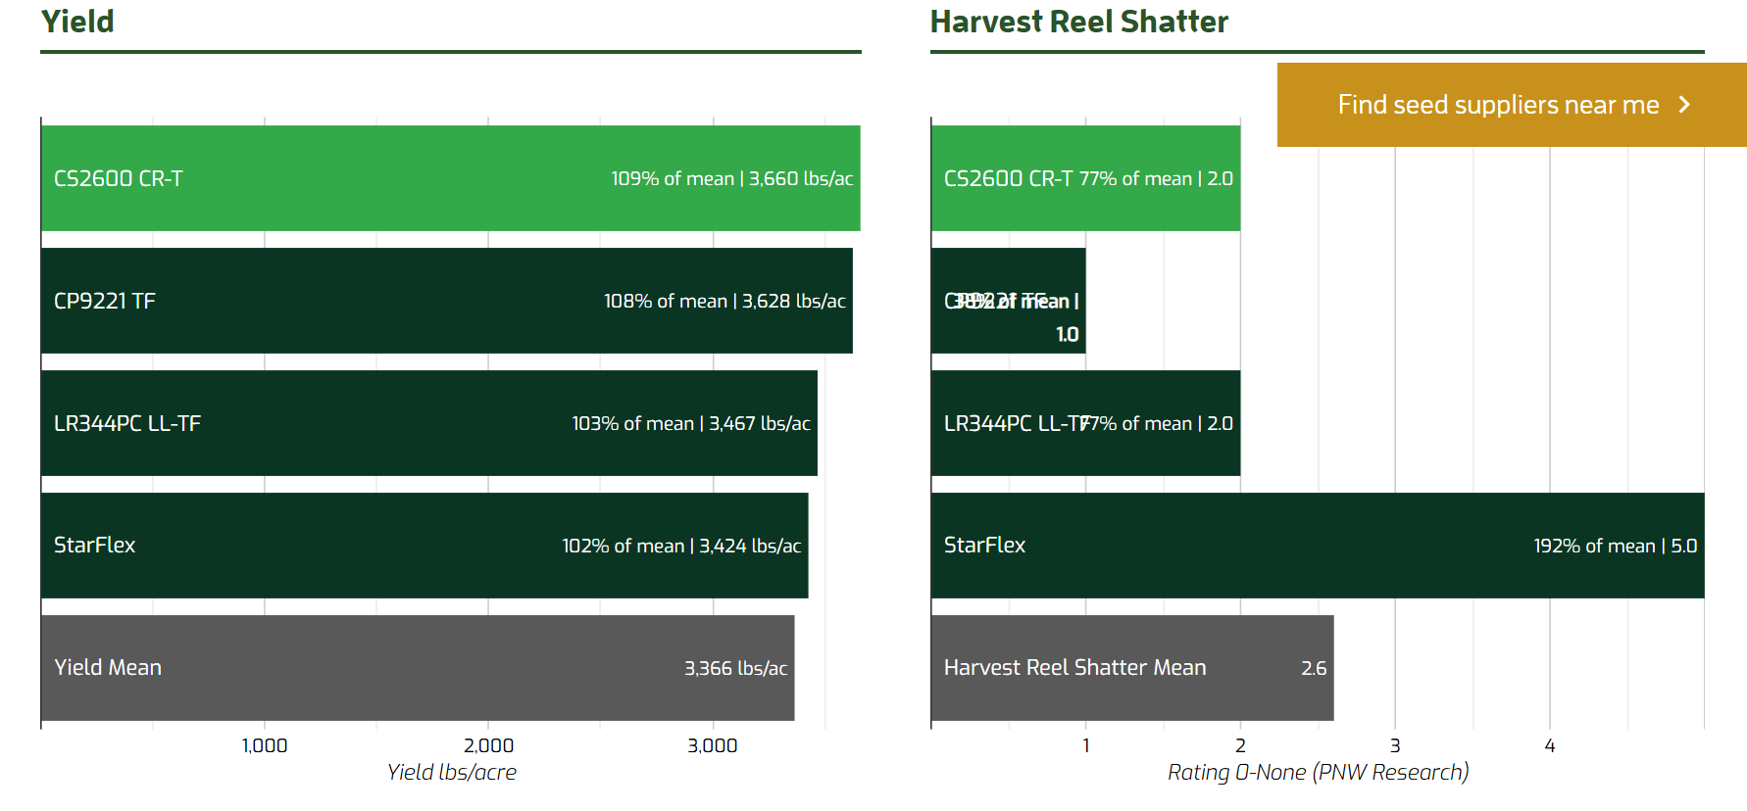Click the Harvest Reel Shatter section heading
The height and width of the screenshot is (811, 1747).
pos(1078,22)
